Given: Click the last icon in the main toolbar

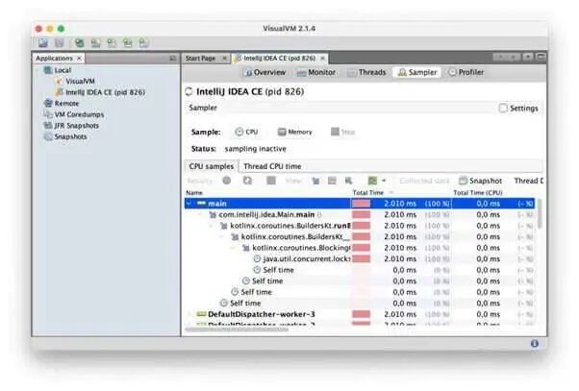Looking at the screenshot, I should point(144,43).
